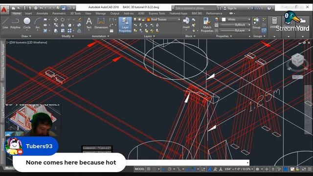Click the keyword search input field
The image size is (313, 176).
(195, 8)
